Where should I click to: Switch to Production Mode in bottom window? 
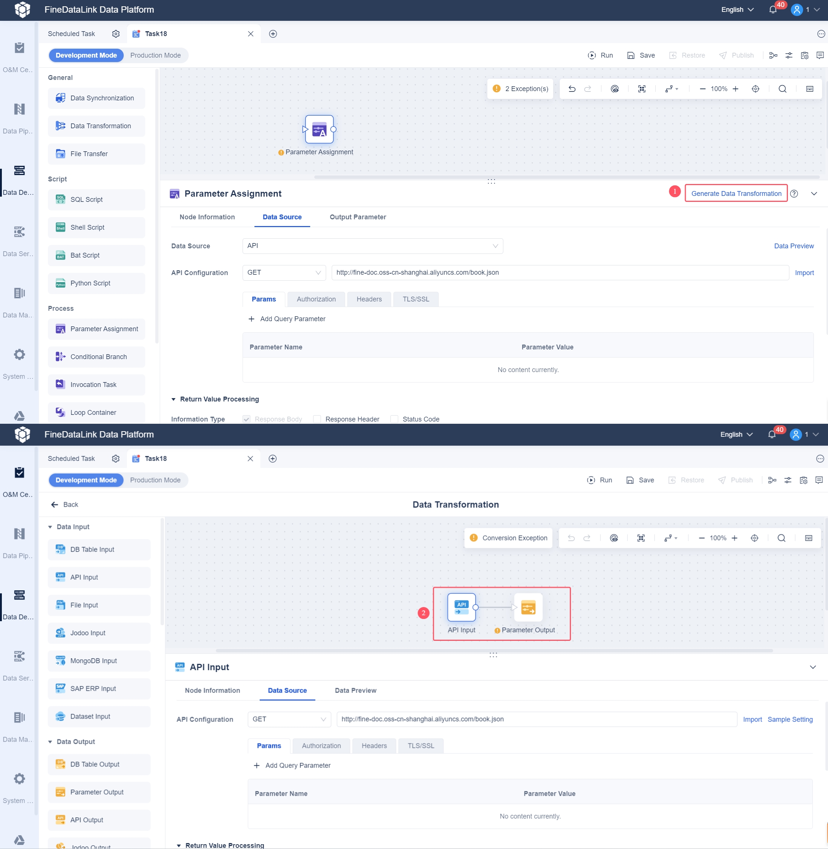(x=155, y=480)
